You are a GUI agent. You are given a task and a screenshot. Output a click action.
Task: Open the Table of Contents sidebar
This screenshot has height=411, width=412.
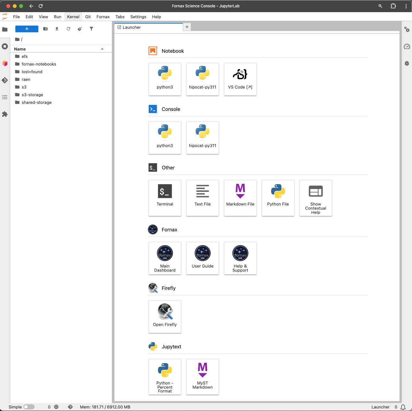[x=5, y=97]
